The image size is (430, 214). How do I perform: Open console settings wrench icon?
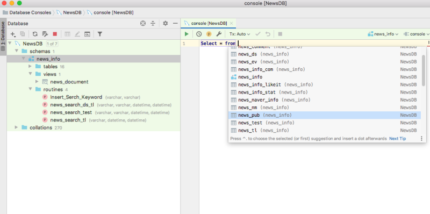pos(219,34)
